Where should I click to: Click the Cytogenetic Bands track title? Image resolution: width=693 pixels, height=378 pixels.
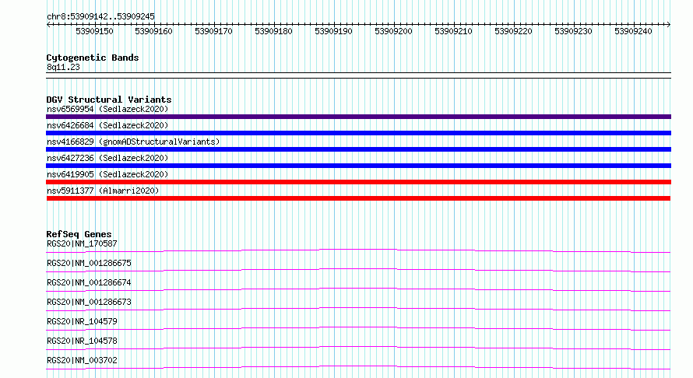tap(93, 58)
